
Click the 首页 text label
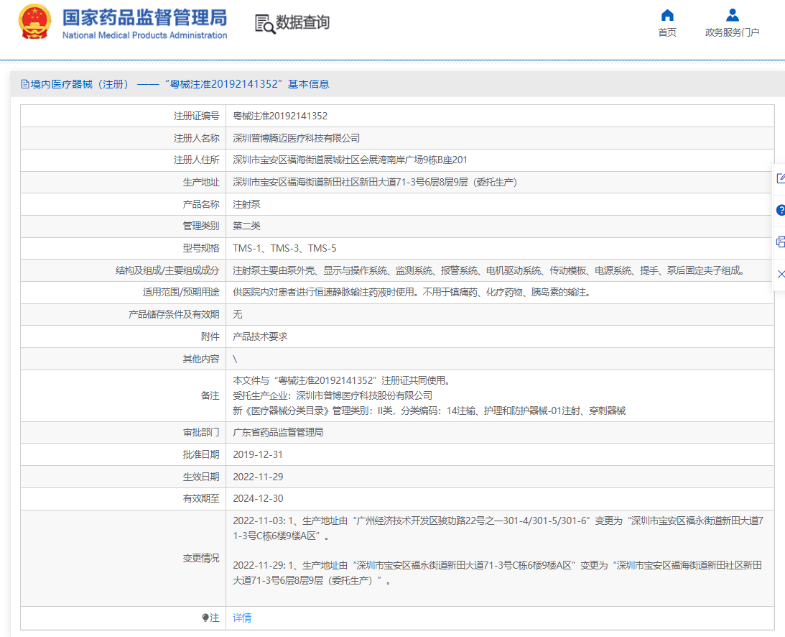[667, 32]
